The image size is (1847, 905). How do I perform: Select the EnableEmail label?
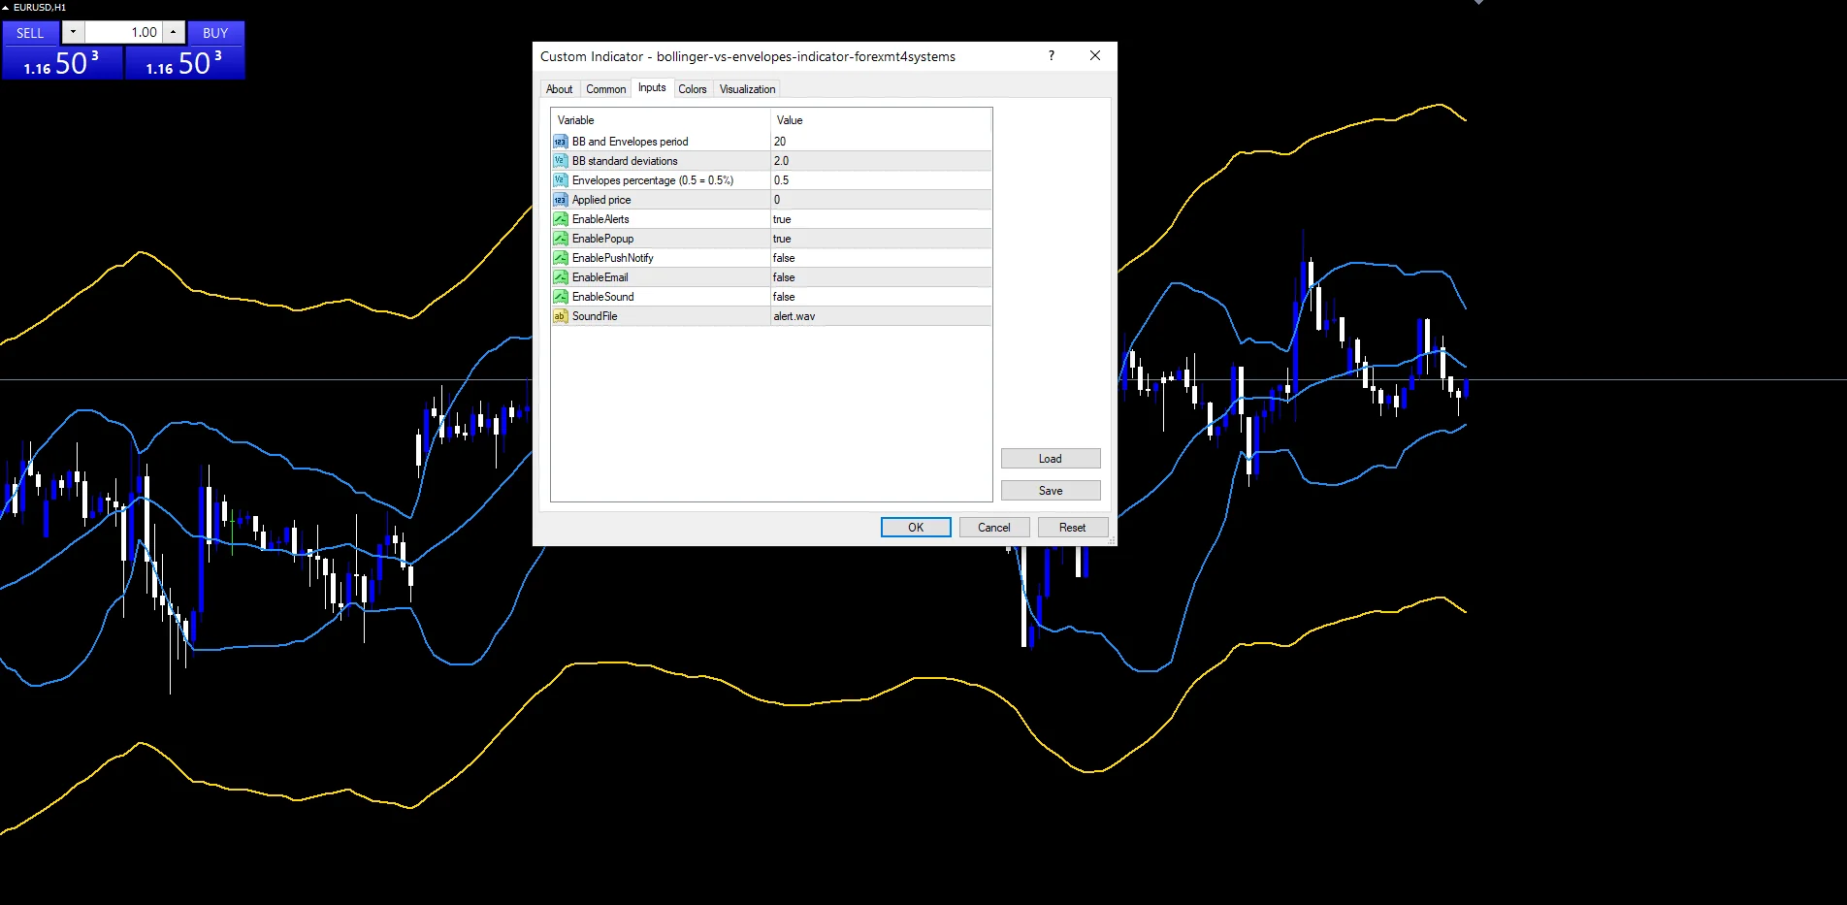click(600, 277)
